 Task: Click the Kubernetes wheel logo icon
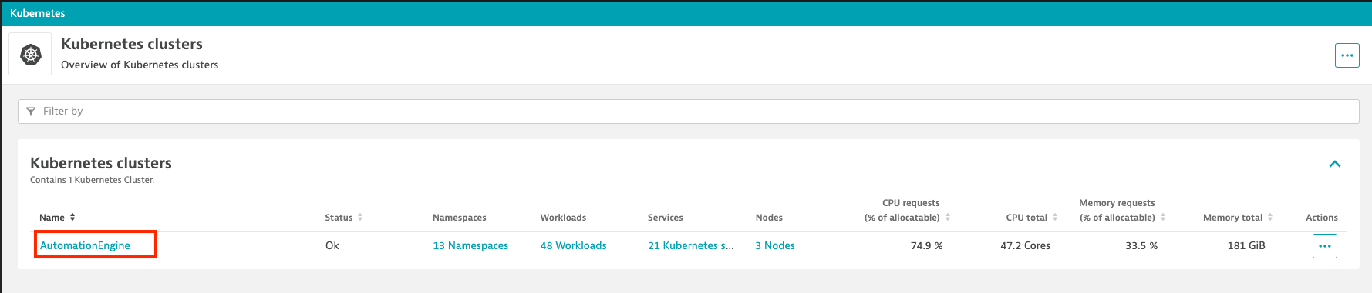(30, 55)
